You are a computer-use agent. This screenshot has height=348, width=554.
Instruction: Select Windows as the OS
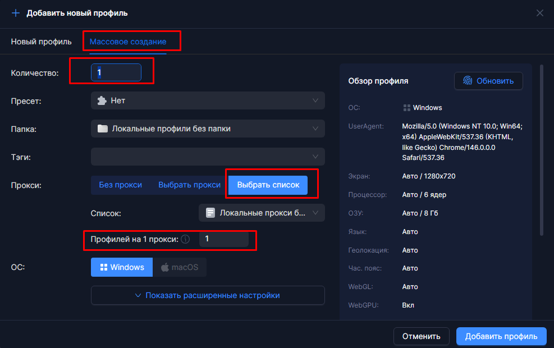[x=122, y=267]
